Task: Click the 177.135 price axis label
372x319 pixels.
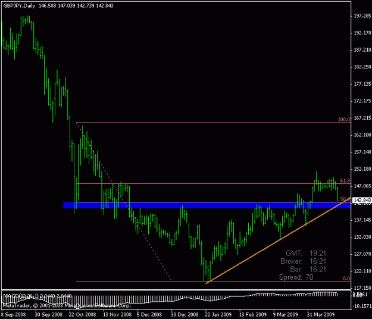Action: point(362,84)
